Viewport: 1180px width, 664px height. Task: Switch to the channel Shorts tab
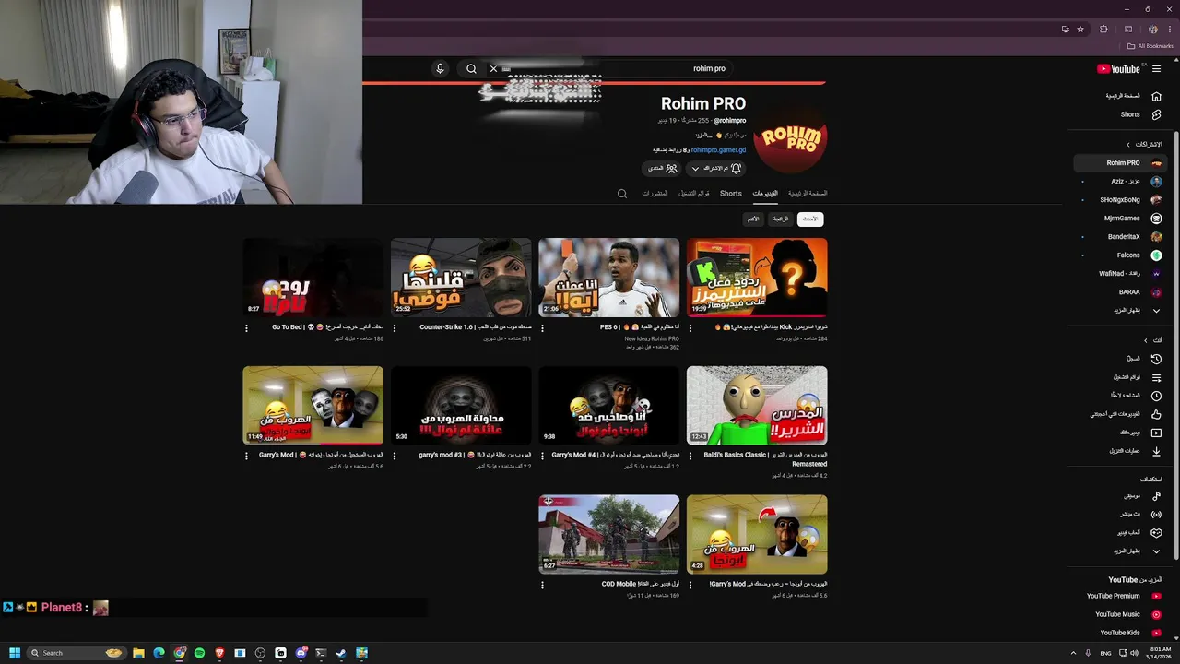point(731,194)
